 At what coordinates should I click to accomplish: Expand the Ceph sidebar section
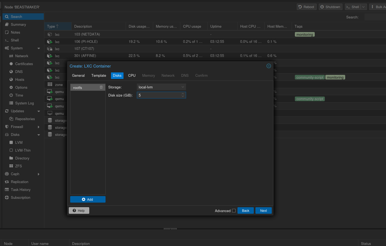tap(39, 174)
